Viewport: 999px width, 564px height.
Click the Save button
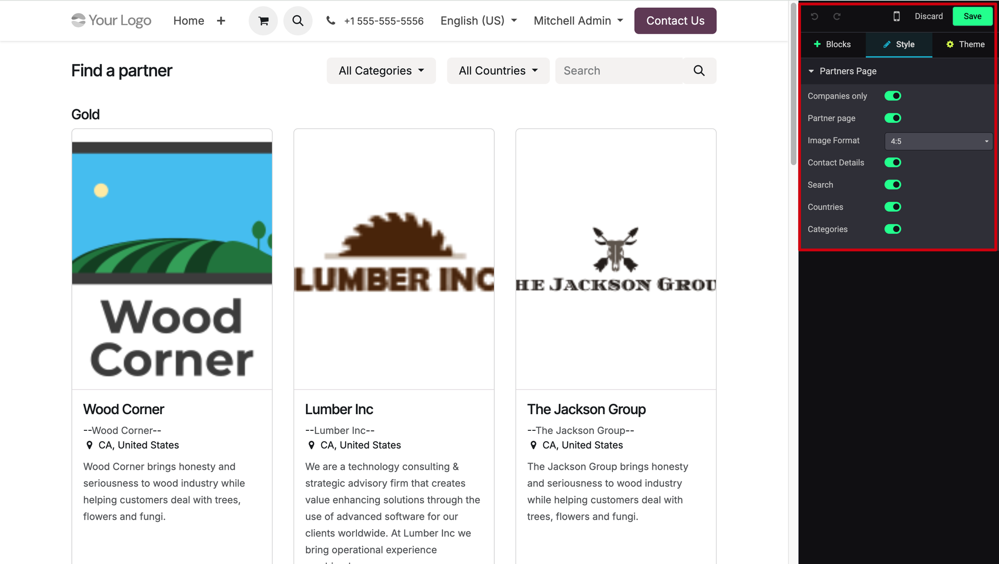(x=972, y=17)
